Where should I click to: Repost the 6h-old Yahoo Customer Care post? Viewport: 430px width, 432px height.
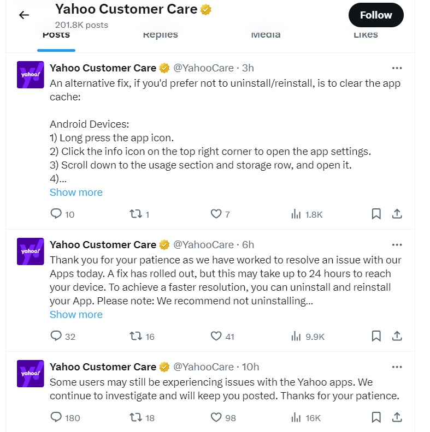[x=135, y=337]
